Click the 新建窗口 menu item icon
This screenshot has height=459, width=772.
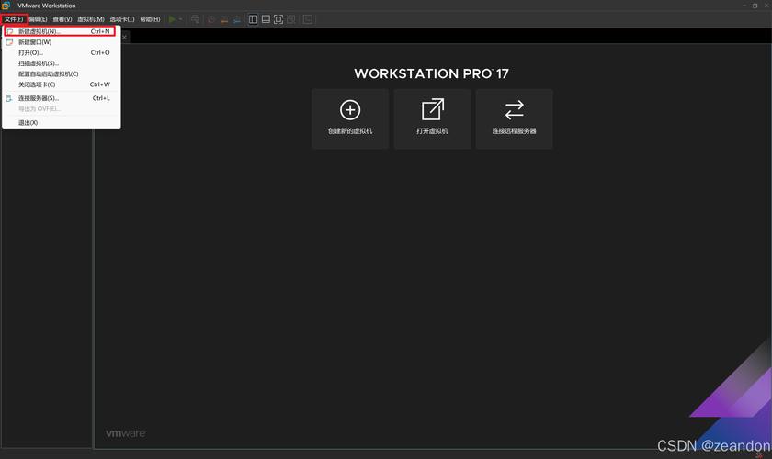point(9,42)
